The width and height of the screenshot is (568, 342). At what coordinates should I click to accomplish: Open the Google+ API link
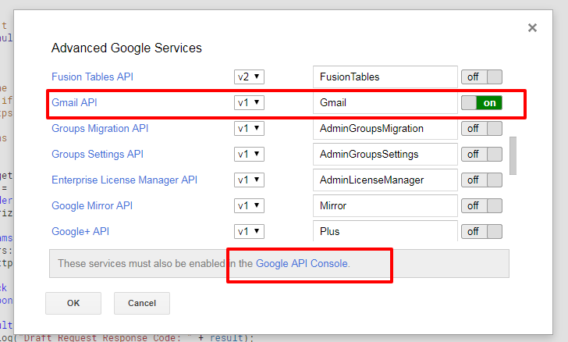pyautogui.click(x=80, y=231)
